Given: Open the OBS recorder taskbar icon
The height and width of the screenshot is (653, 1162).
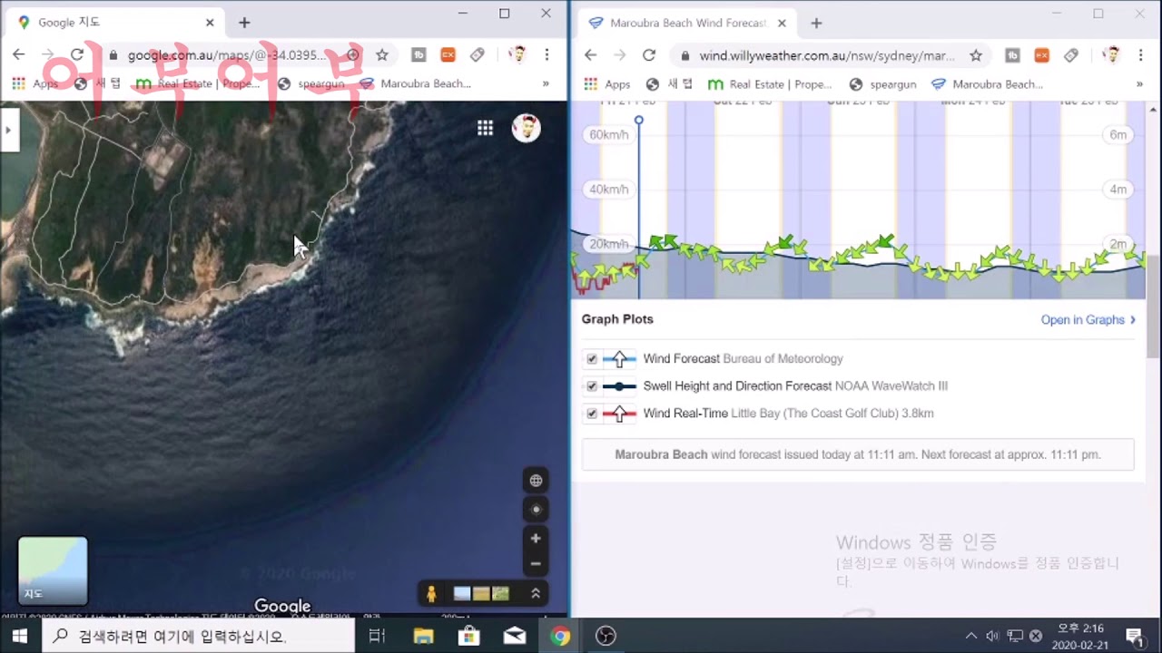Looking at the screenshot, I should click(606, 636).
